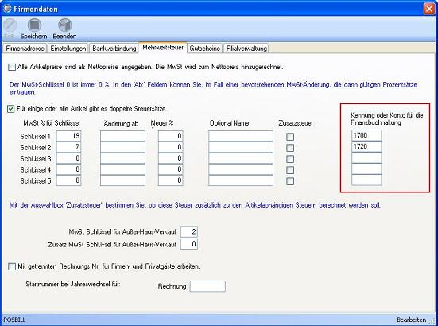
Task: Click the Rechnung Startnummer field
Action: 207,286
